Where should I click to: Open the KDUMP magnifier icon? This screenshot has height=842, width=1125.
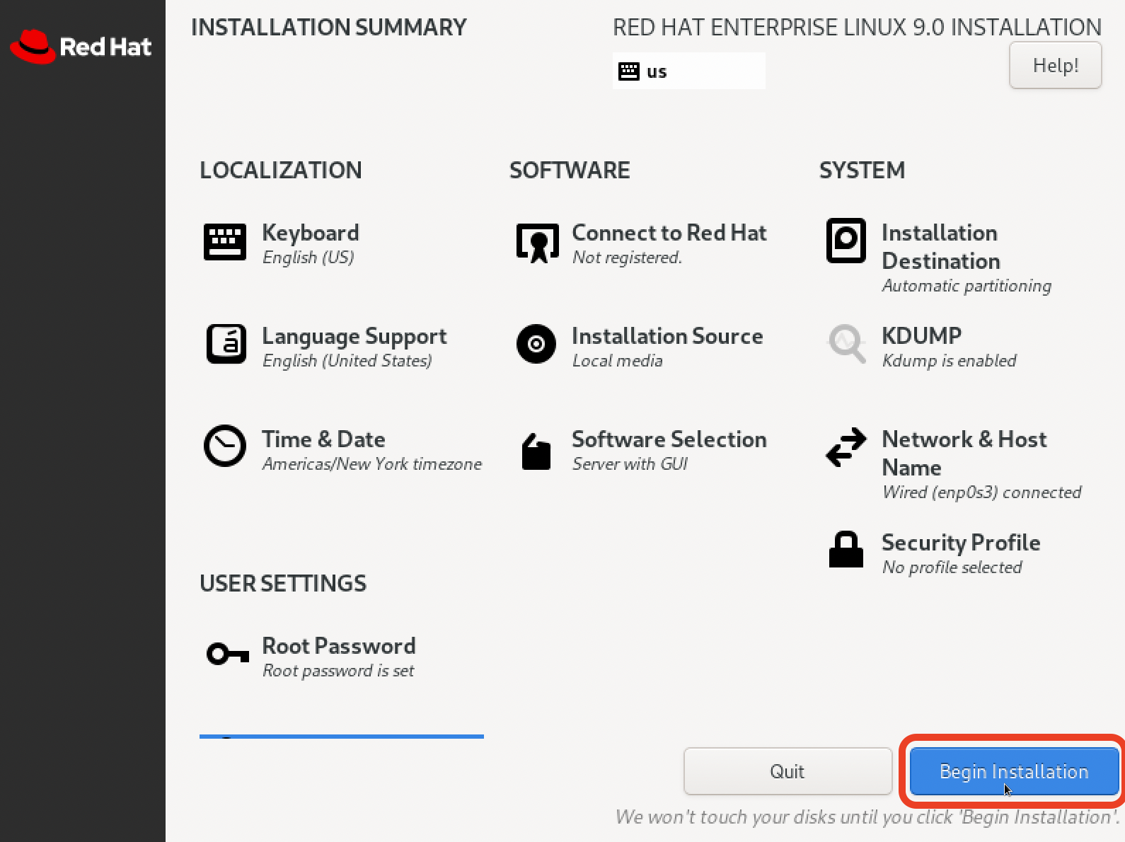pos(847,343)
